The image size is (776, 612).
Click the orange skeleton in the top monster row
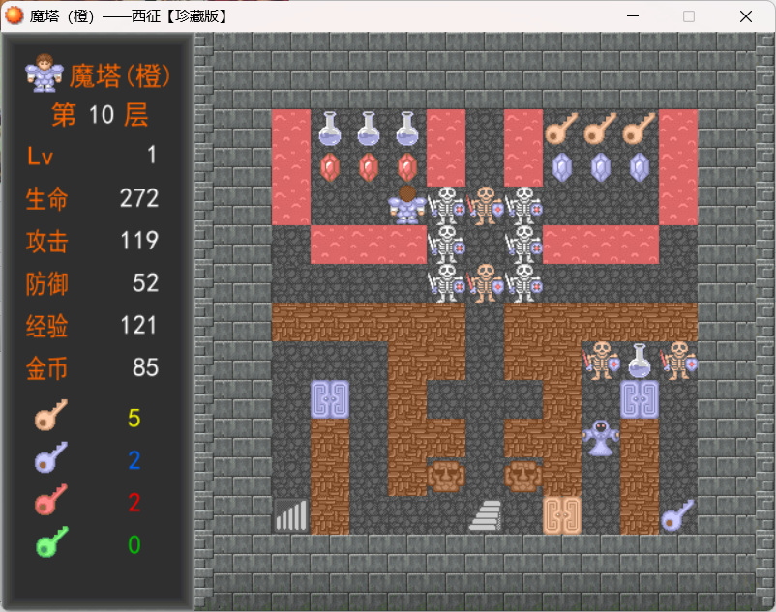tap(485, 206)
